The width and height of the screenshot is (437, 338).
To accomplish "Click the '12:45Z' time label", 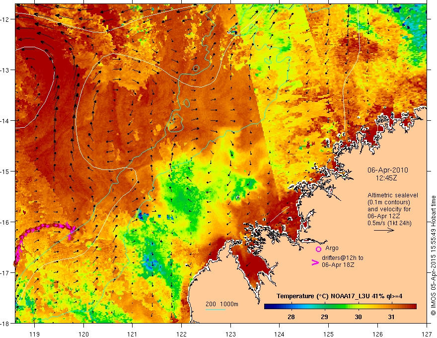I will pyautogui.click(x=386, y=177).
